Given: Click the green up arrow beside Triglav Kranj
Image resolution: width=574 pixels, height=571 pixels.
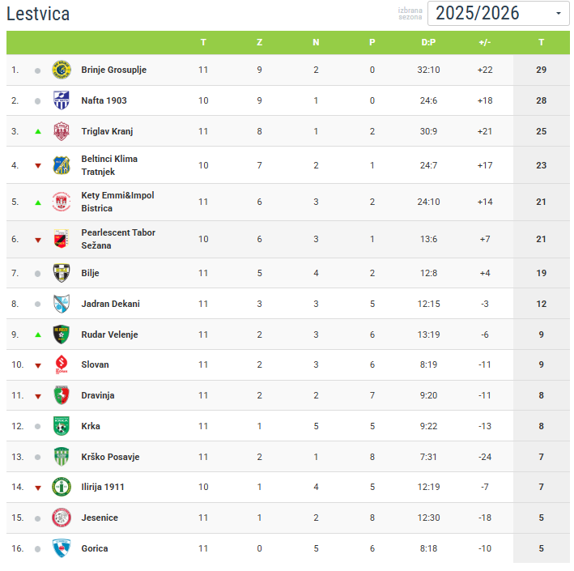Looking at the screenshot, I should click(x=37, y=131).
